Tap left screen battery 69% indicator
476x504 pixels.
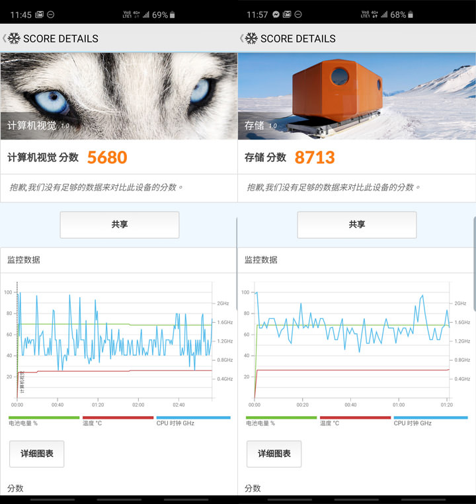click(163, 15)
